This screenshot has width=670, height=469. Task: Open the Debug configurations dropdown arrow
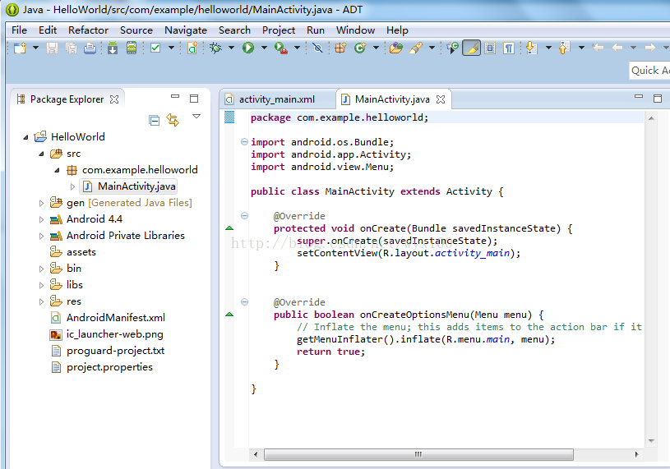[x=231, y=48]
